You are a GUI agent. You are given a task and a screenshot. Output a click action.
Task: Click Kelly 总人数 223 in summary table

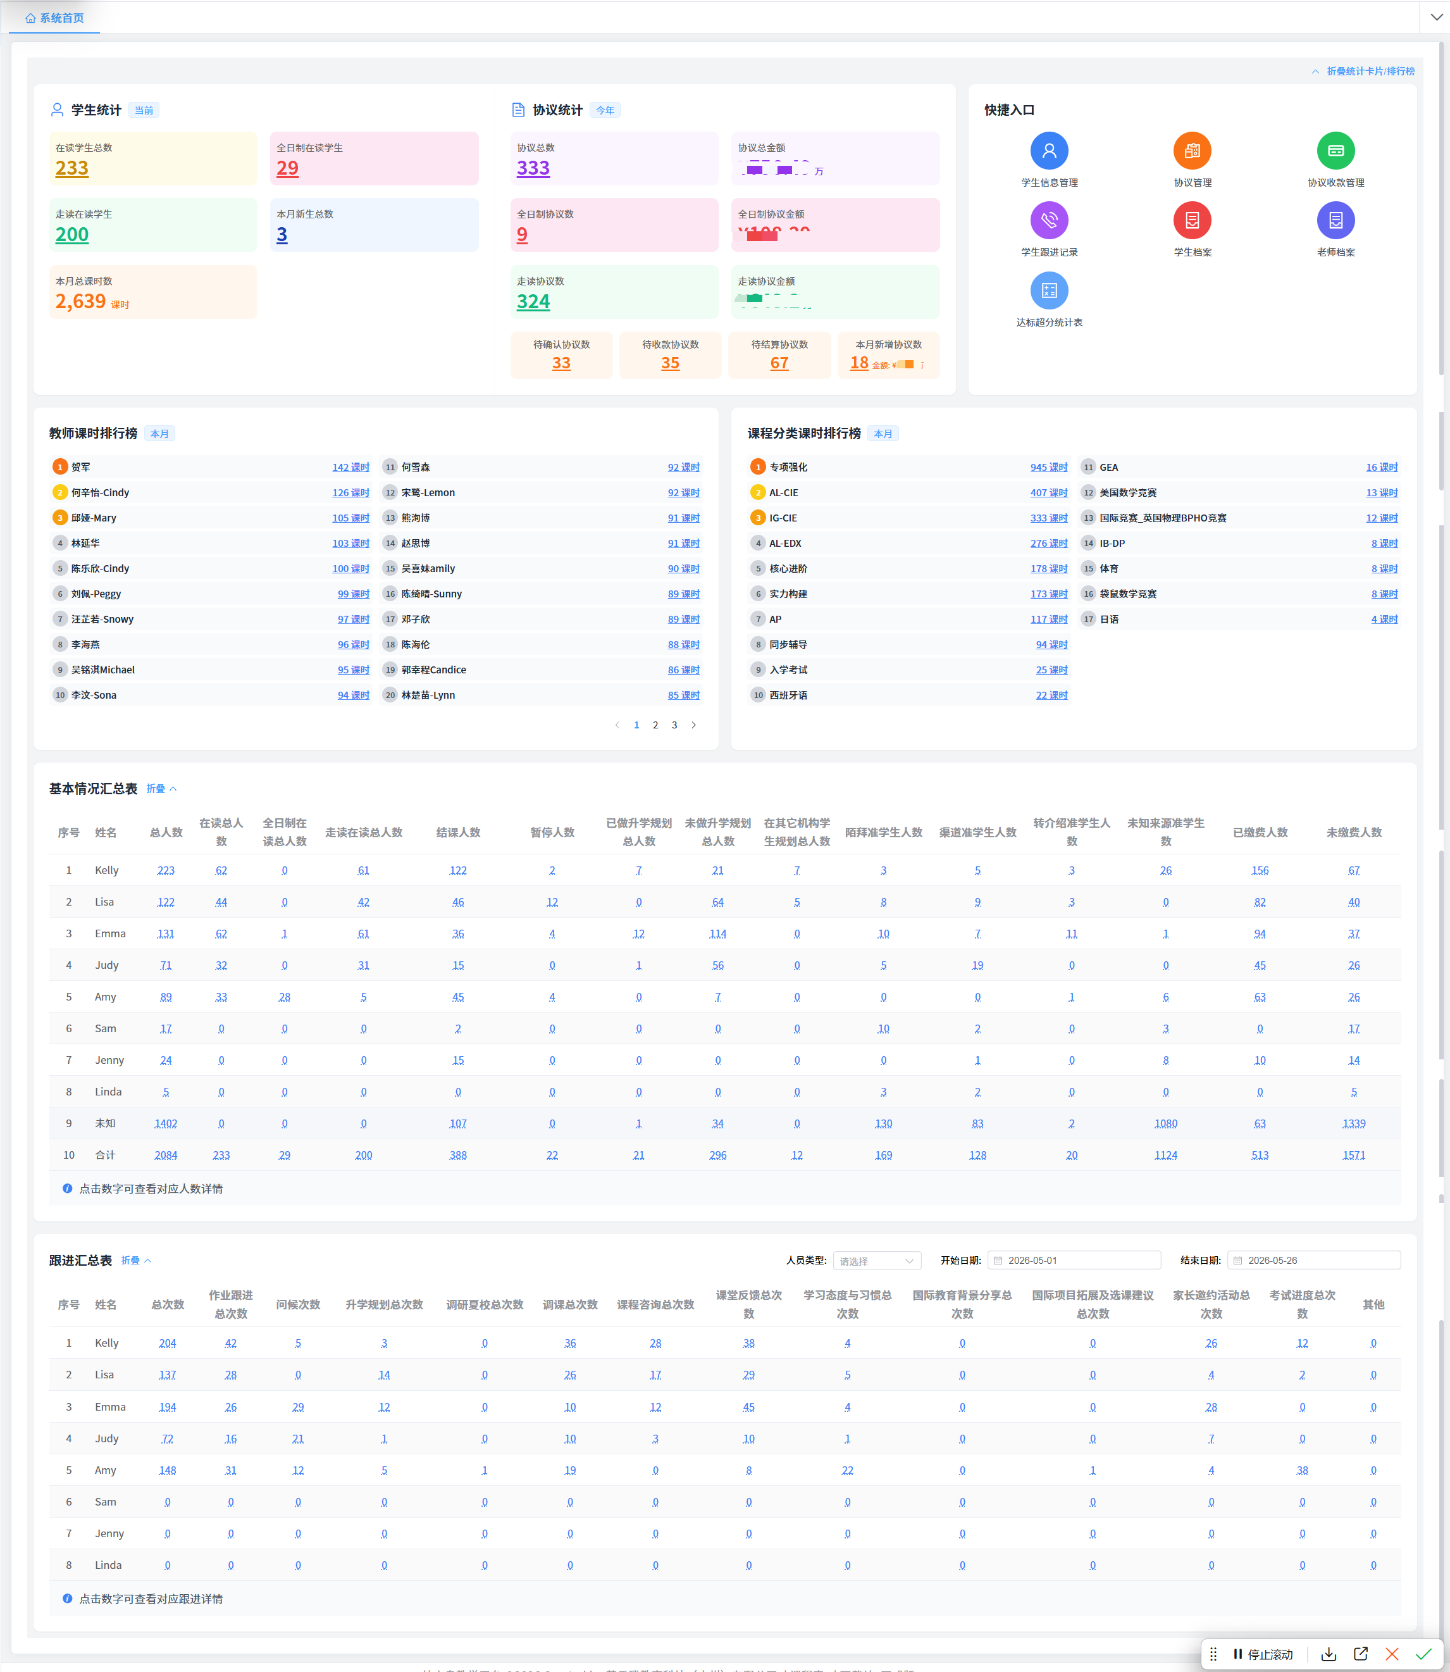coord(166,870)
